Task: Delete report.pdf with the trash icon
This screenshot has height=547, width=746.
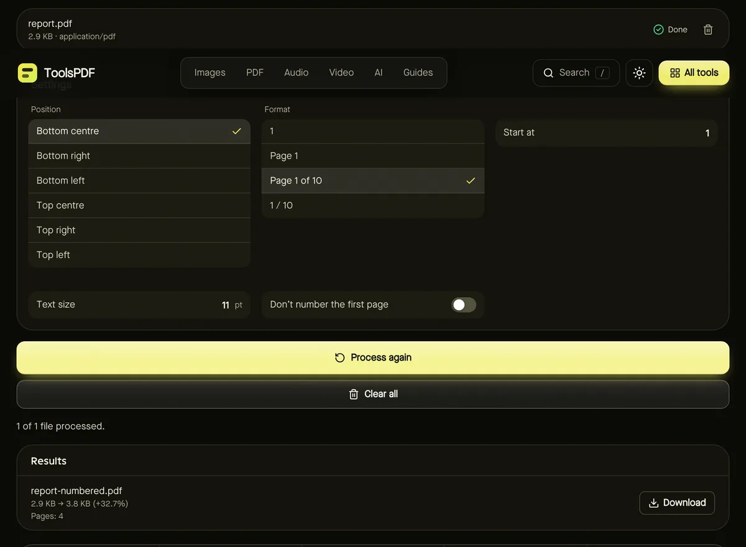Action: tap(708, 30)
